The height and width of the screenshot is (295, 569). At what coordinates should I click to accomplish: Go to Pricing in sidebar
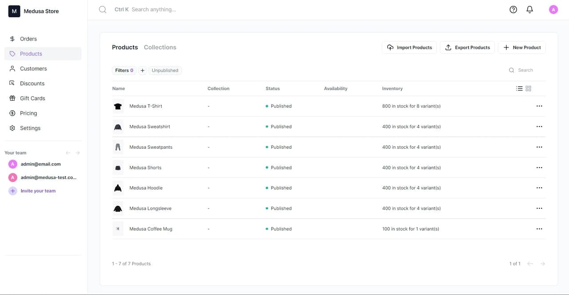point(43,113)
